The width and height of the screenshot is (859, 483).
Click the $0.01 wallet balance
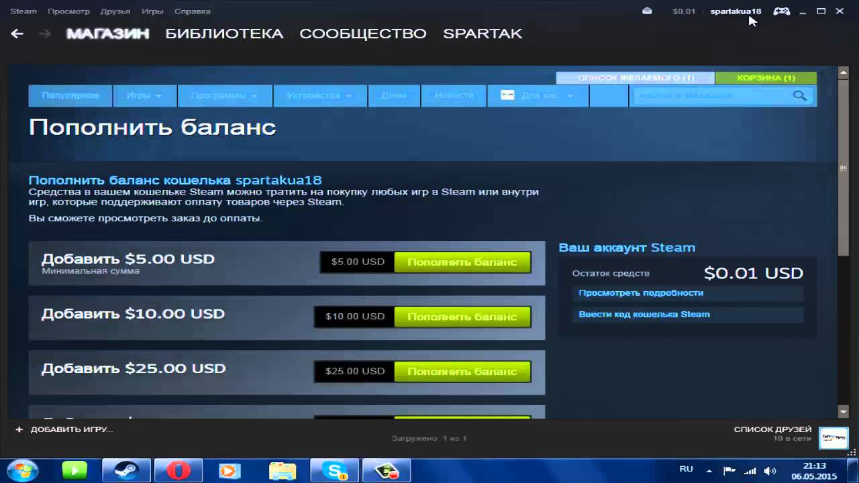pos(684,11)
